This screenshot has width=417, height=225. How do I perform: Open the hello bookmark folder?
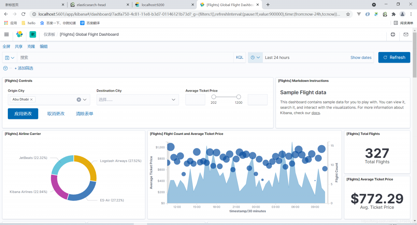pyautogui.click(x=28, y=23)
